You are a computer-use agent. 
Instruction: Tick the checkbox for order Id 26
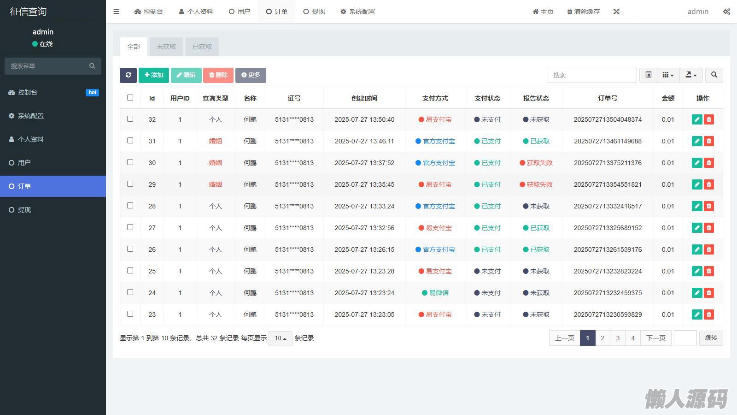(x=130, y=249)
